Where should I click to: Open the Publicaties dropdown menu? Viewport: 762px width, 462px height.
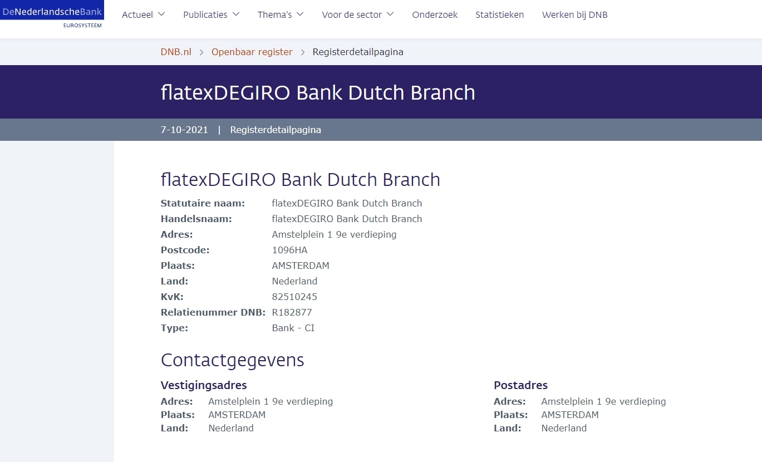pos(211,15)
